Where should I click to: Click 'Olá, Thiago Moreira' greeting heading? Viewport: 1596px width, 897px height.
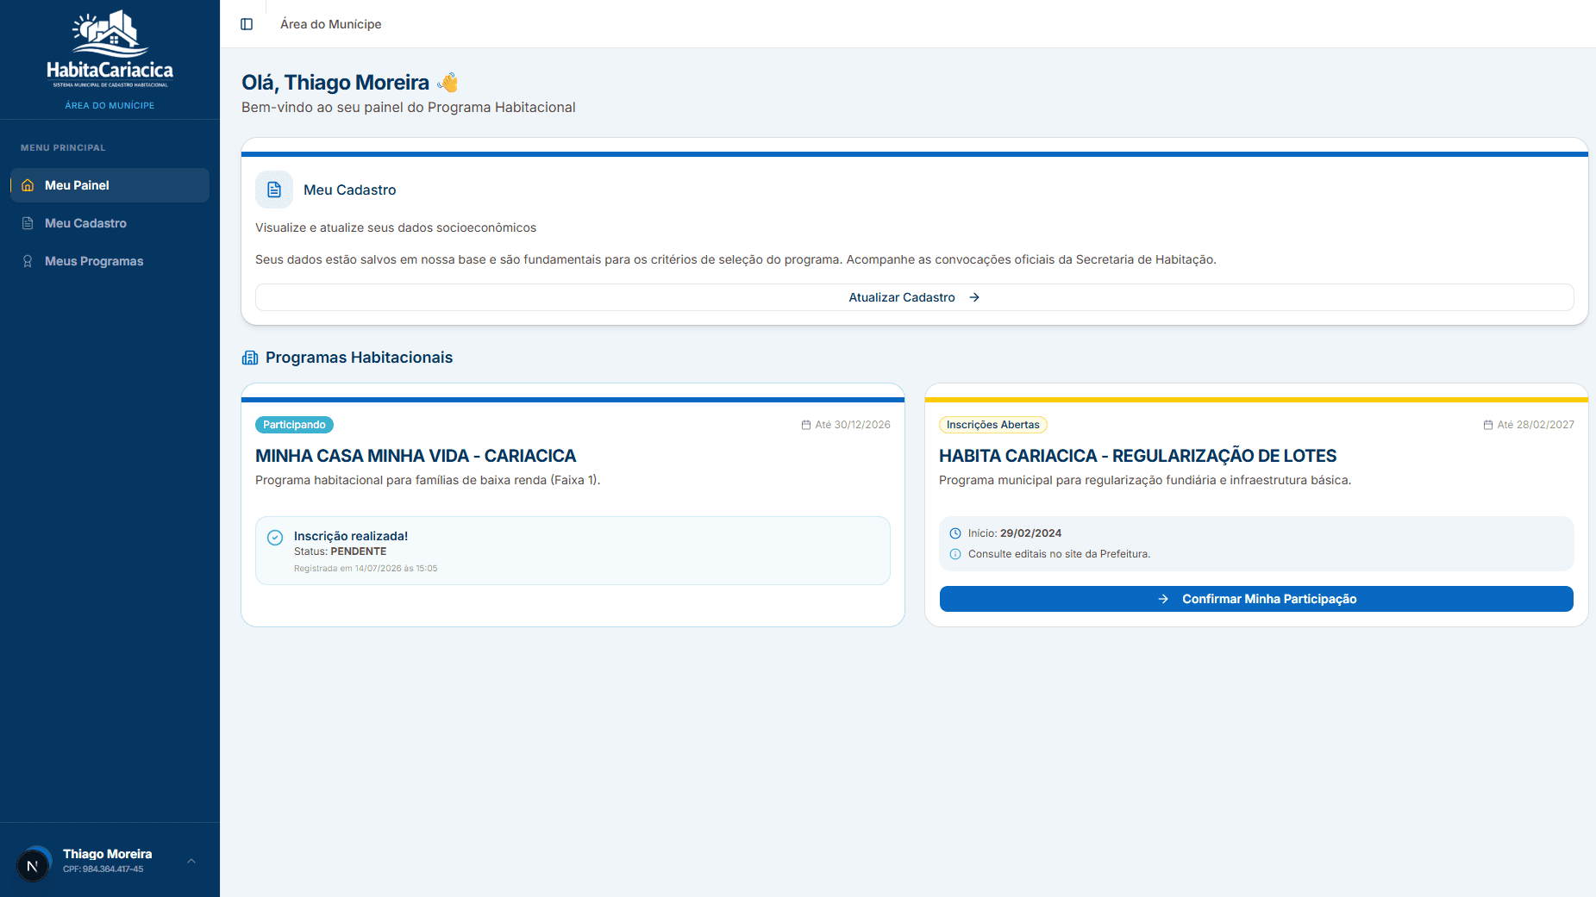(335, 83)
